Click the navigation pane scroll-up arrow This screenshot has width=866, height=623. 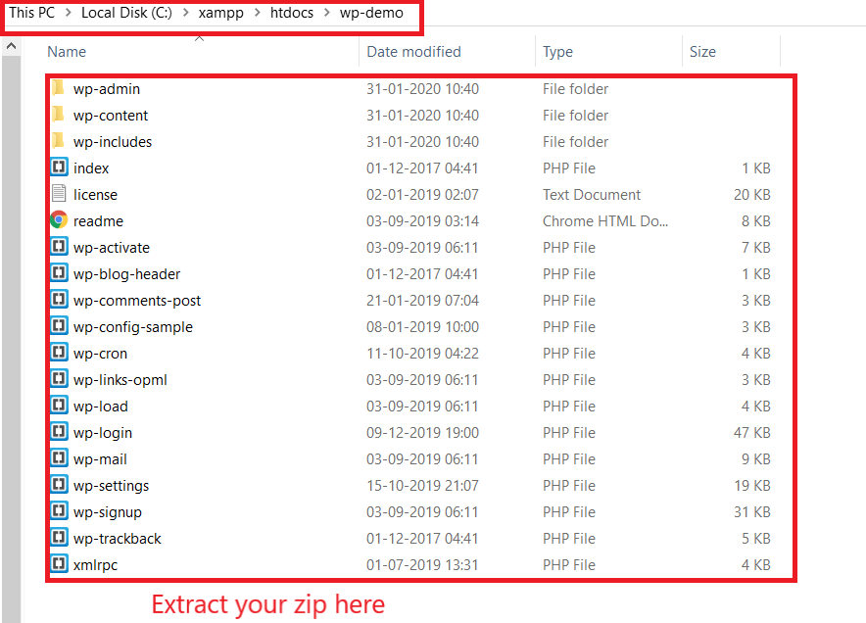[x=11, y=47]
